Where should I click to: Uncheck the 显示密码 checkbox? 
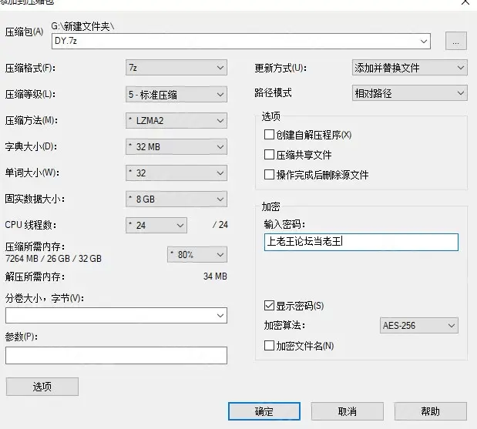(269, 305)
